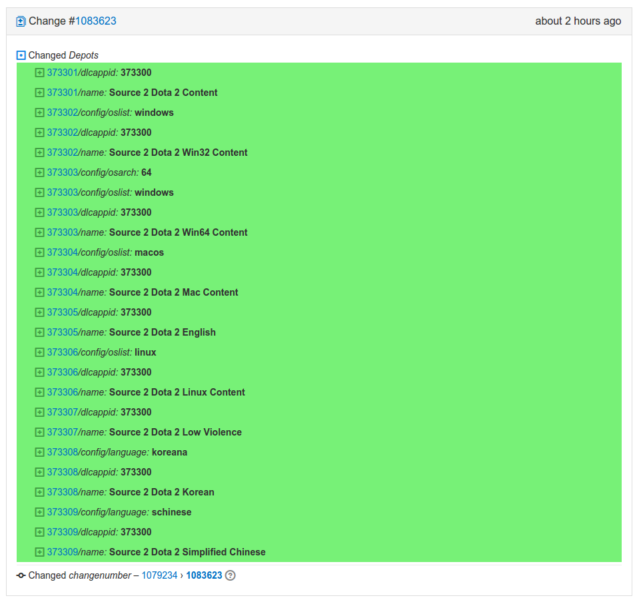Click the 'Changed Depots' heading text

click(x=63, y=55)
